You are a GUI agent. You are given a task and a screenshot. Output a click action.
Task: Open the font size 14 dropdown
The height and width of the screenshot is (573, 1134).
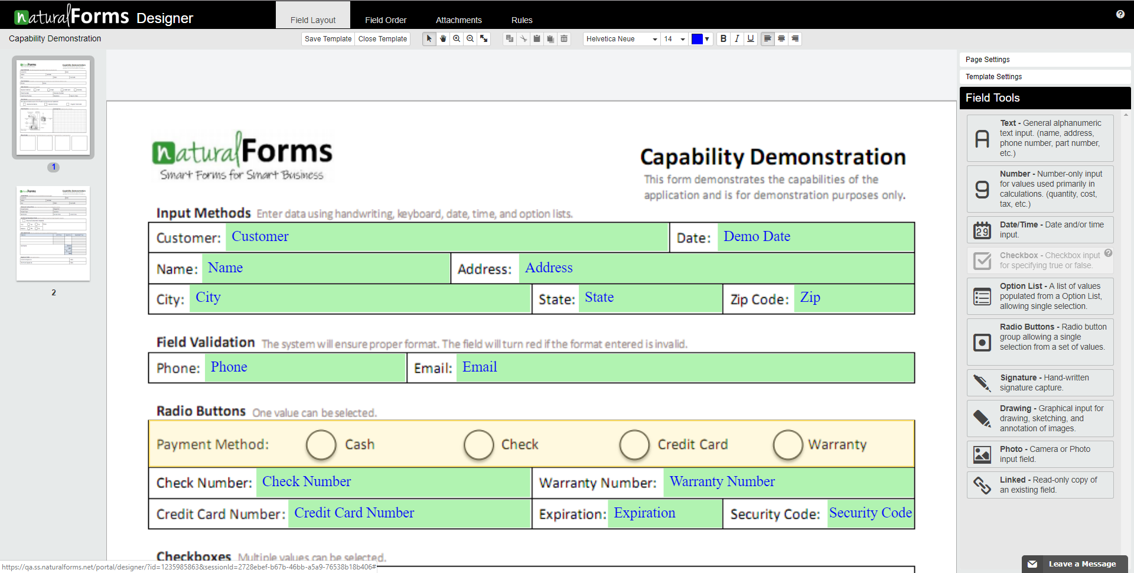pos(674,39)
